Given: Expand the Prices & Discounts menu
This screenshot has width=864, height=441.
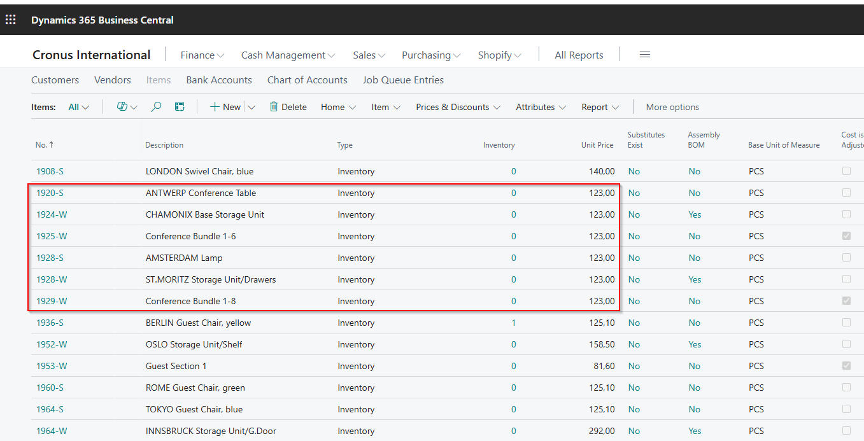Looking at the screenshot, I should 458,107.
